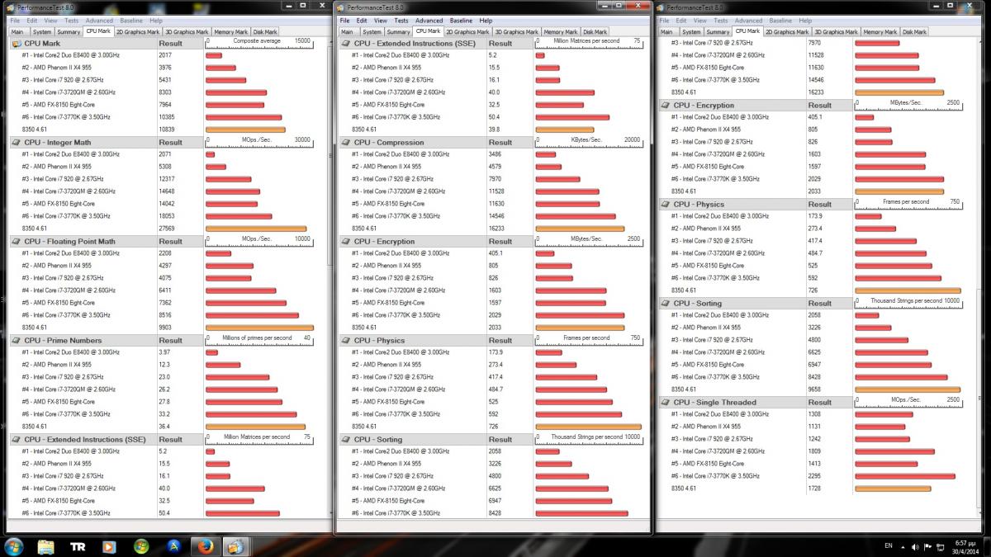The width and height of the screenshot is (991, 557).
Task: Click the PerformanceTest taskbar button
Action: 235,545
